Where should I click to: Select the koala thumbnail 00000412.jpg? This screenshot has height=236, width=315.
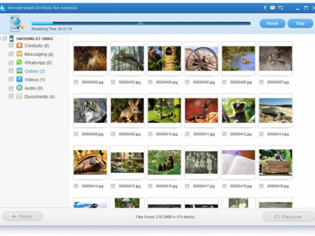(239, 111)
